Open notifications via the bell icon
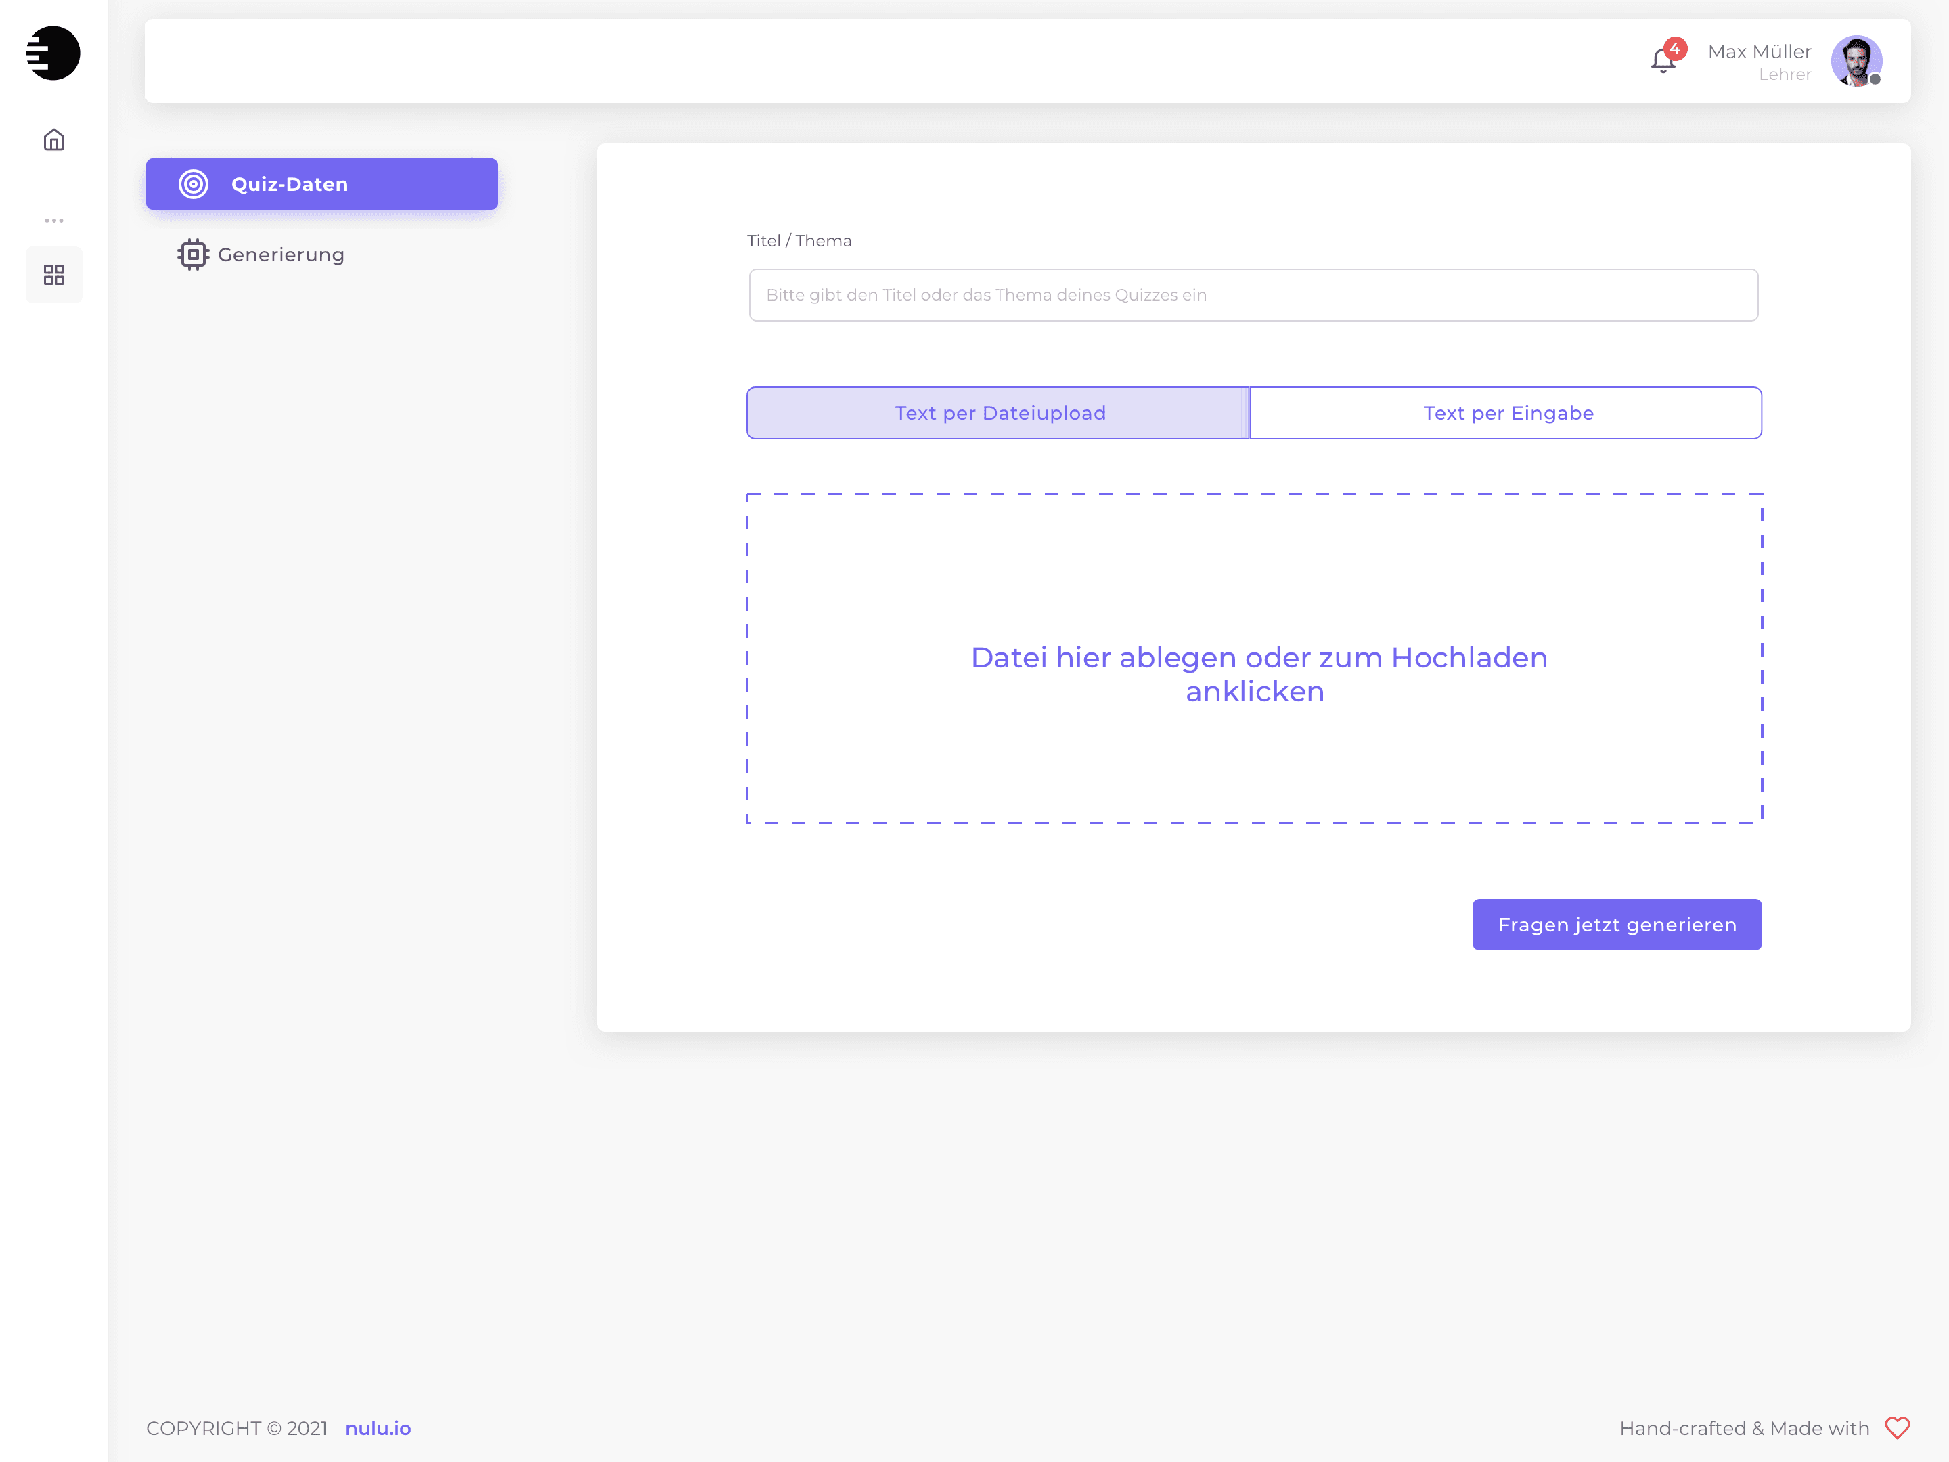The width and height of the screenshot is (1949, 1462). [x=1662, y=62]
